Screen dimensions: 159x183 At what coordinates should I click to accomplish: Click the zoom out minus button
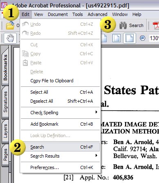tap(143, 38)
